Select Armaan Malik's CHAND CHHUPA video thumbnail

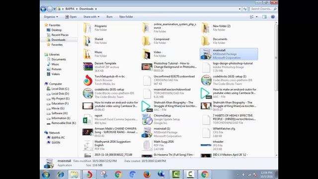coord(87,132)
